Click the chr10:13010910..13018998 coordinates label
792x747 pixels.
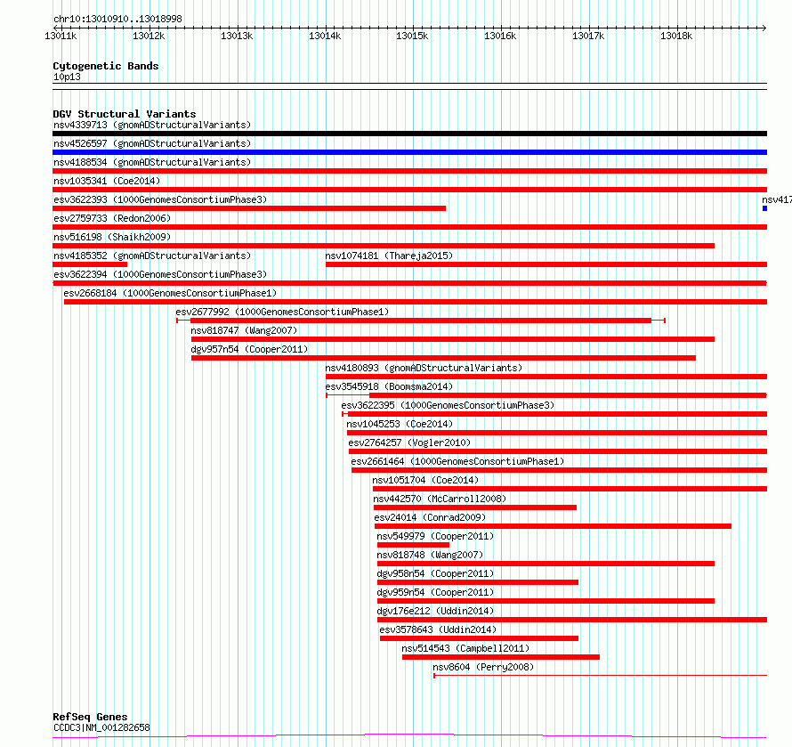[117, 20]
